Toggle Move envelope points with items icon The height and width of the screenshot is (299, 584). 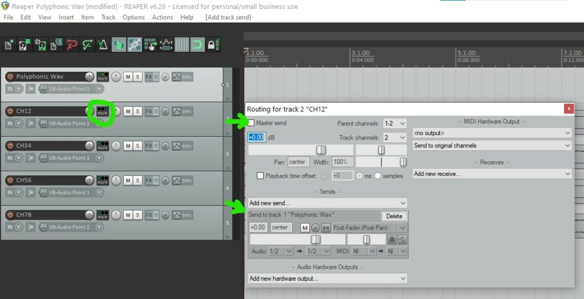[166, 45]
